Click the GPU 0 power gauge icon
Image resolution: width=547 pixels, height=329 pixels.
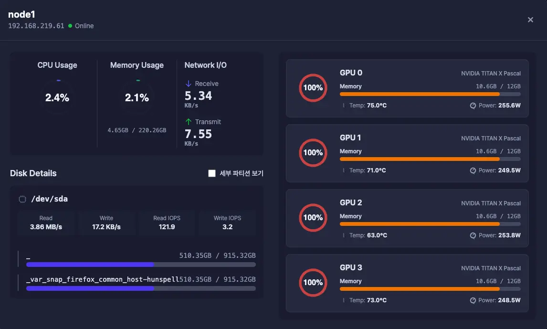(473, 106)
